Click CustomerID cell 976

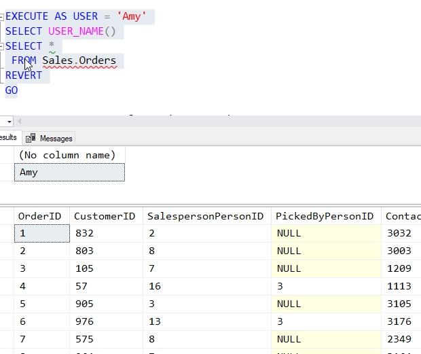click(105, 322)
